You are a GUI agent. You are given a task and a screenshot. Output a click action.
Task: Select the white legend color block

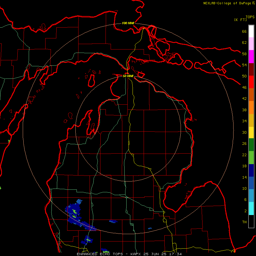251,31
